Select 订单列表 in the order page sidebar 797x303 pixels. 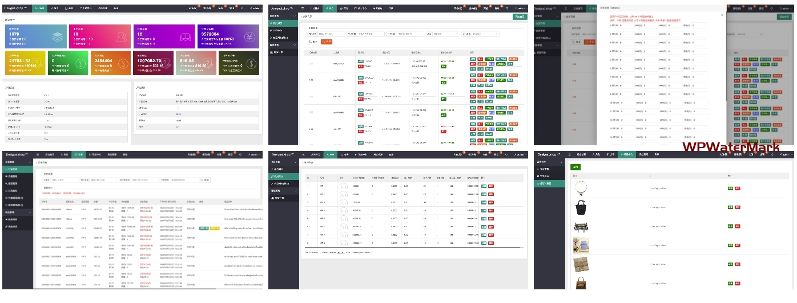click(13, 169)
